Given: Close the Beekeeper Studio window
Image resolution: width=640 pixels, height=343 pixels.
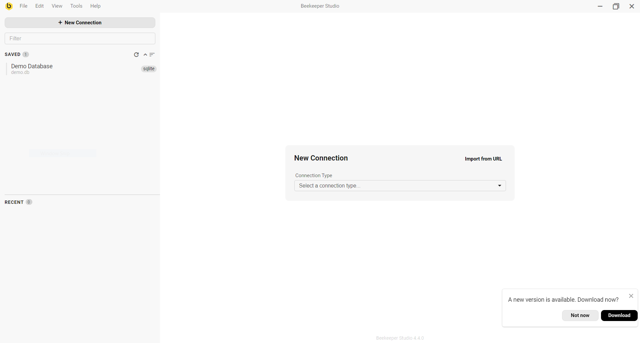Looking at the screenshot, I should pos(632,6).
